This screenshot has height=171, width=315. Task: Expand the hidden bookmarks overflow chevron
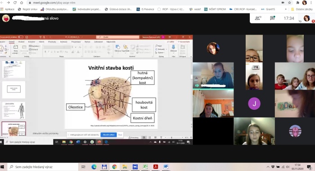286,9
